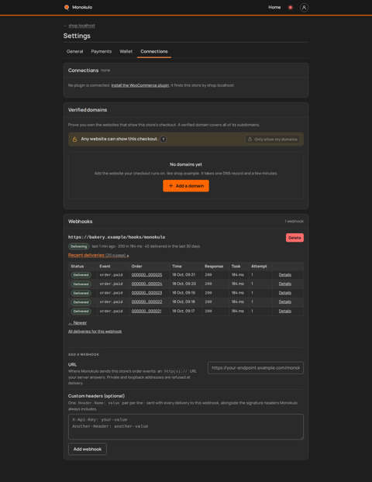Screen dimensions: 372x482
Task: Follow the shop.localhost back link
Action: (81, 26)
